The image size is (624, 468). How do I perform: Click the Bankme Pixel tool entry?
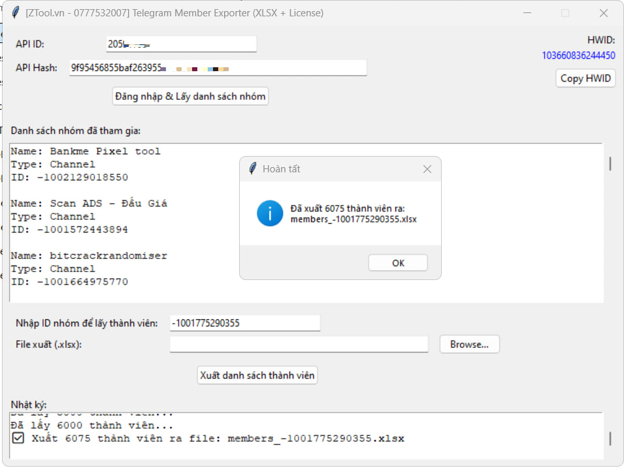point(85,151)
